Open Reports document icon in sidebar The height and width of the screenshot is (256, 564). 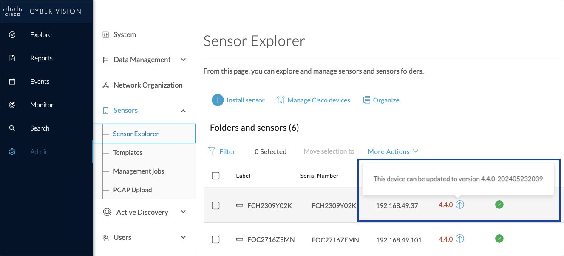coord(12,58)
